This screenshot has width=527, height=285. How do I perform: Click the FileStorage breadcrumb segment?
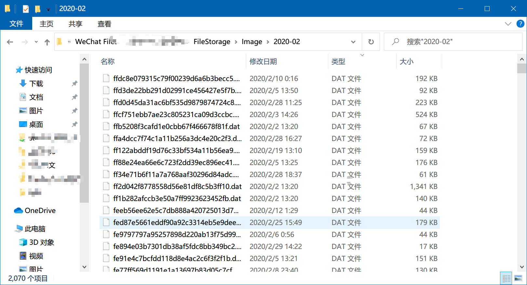point(212,42)
